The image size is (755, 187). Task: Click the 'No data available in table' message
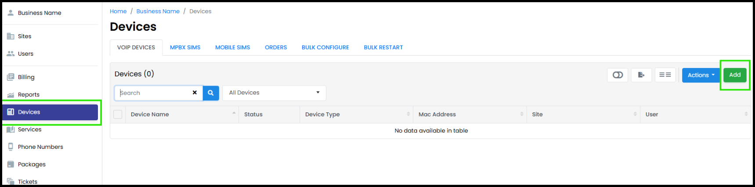pyautogui.click(x=431, y=131)
